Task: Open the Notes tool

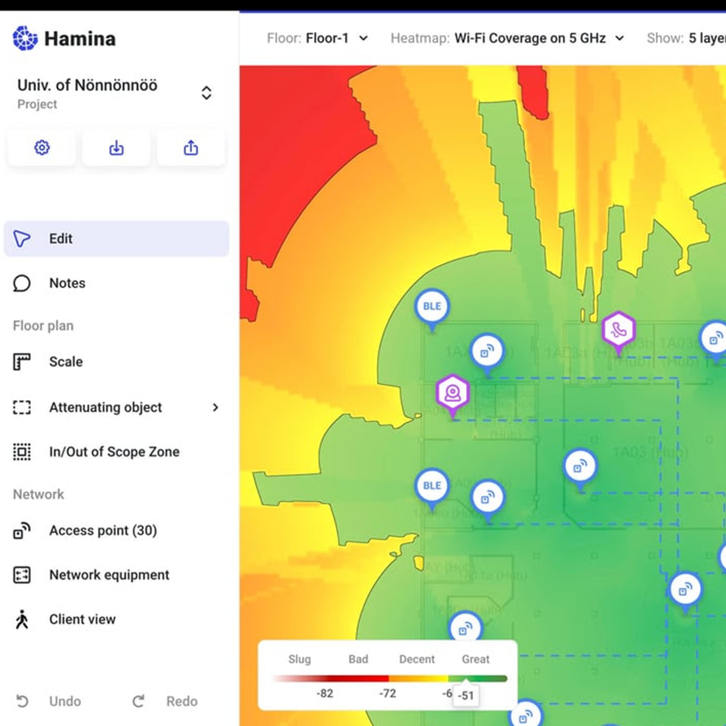Action: (67, 283)
